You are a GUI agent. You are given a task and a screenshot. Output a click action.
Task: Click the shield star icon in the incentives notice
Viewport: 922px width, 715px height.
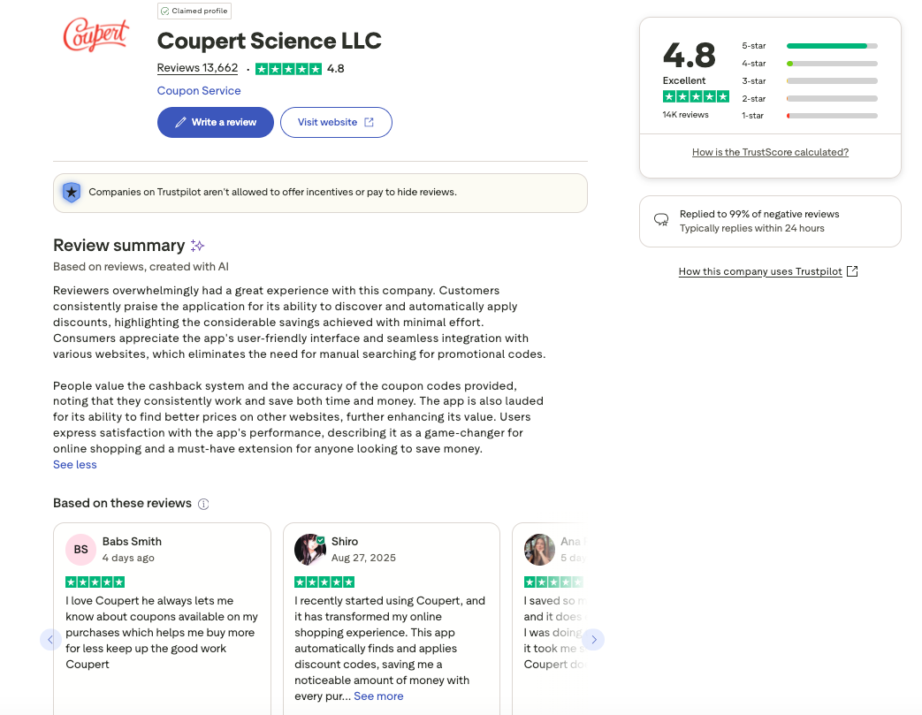click(x=72, y=193)
